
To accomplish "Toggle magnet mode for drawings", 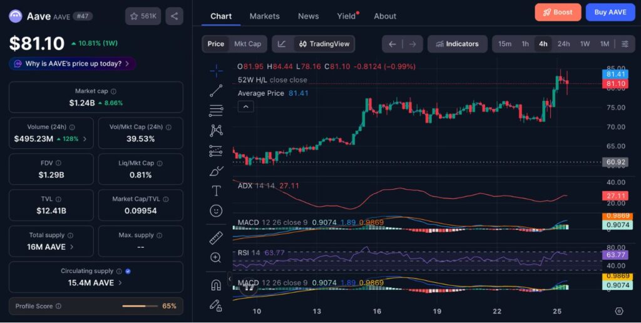I will pos(216,285).
